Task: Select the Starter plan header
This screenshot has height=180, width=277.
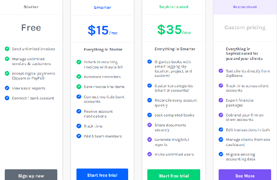Action: point(31,7)
